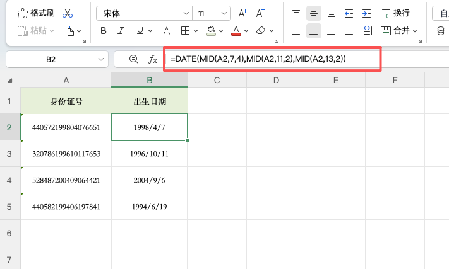Click the merge cells button
Image resolution: width=449 pixels, height=269 pixels.
coord(395,31)
